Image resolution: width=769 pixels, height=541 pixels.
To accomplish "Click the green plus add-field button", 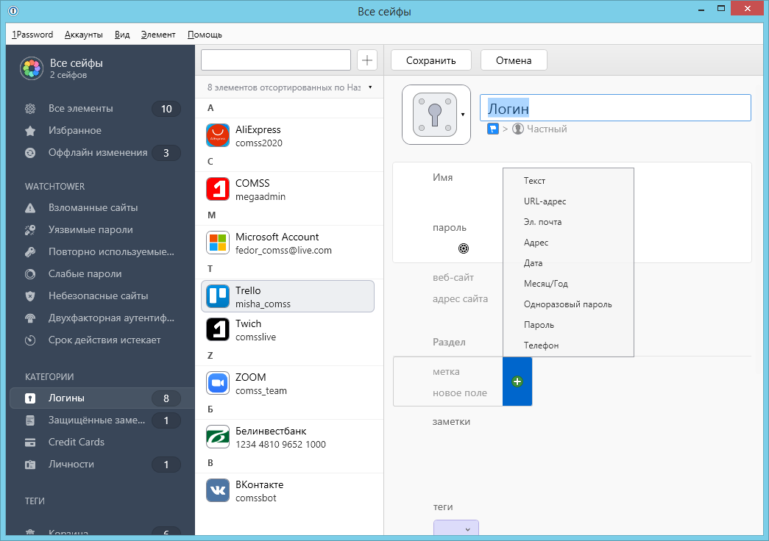I will [x=517, y=381].
